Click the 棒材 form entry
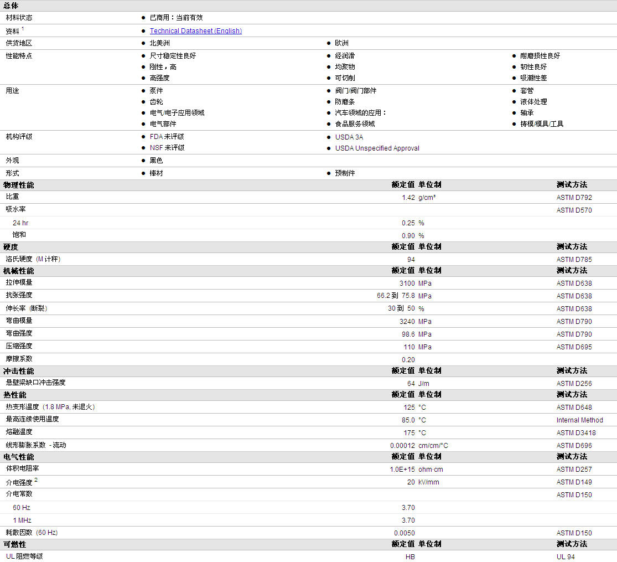Screen dimensions: 617x562 point(156,173)
